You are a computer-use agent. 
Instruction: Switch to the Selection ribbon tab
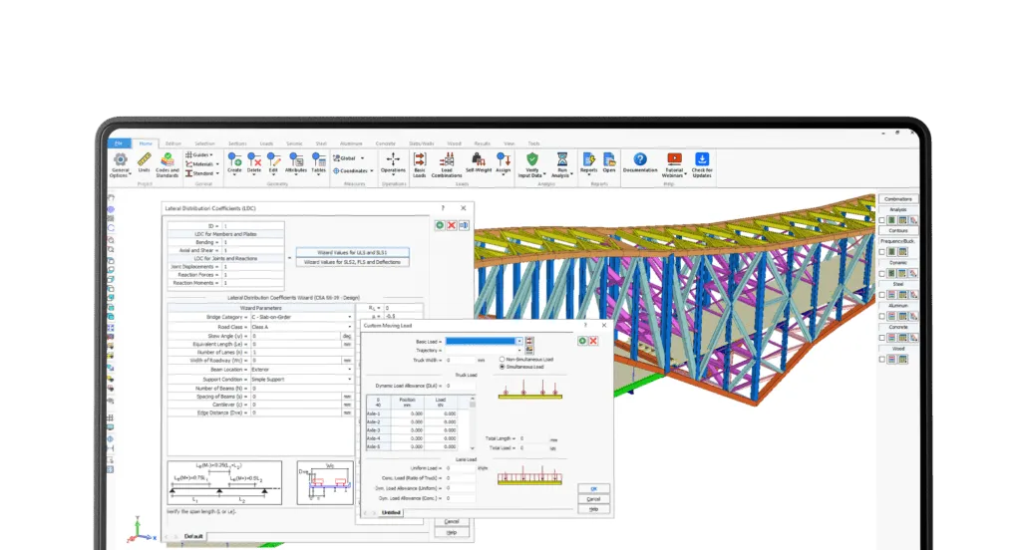click(x=204, y=143)
